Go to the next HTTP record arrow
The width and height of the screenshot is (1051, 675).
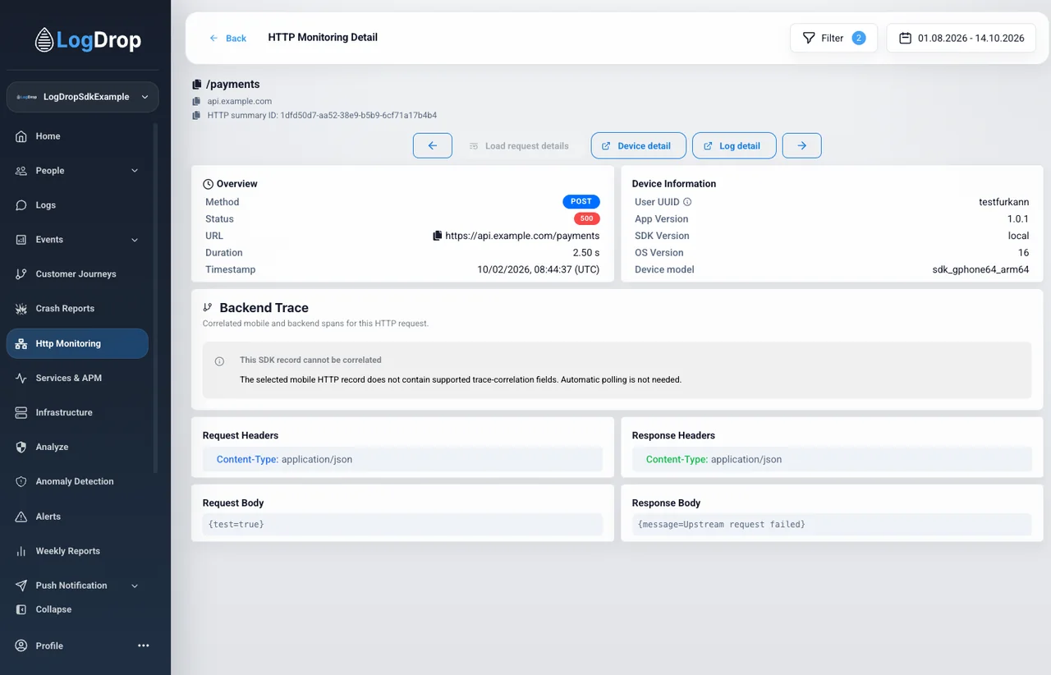pyautogui.click(x=802, y=145)
